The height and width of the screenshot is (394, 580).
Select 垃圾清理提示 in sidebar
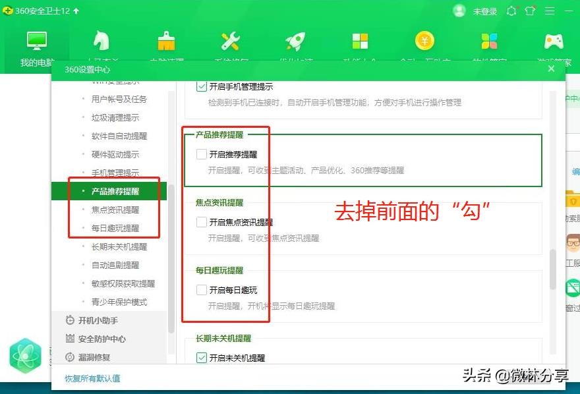pos(115,117)
